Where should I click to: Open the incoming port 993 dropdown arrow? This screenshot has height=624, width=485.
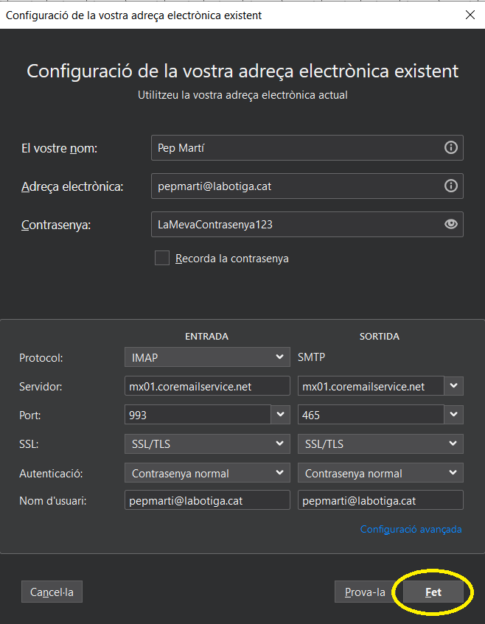[280, 414]
